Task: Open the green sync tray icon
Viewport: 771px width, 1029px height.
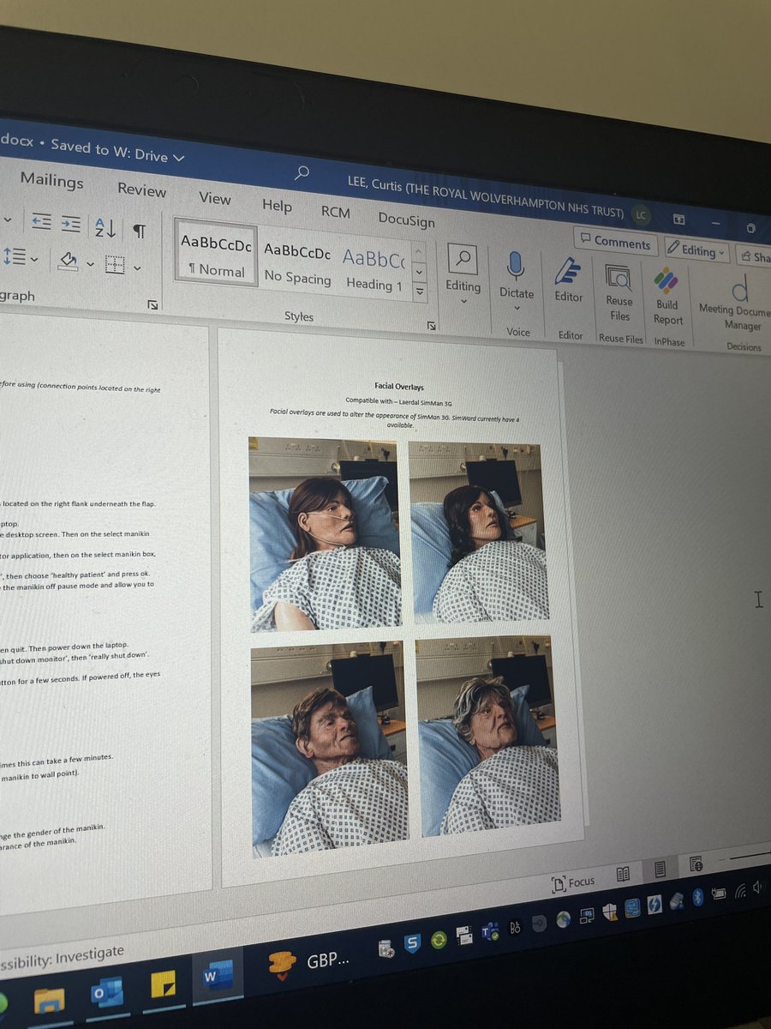Action: [x=439, y=940]
